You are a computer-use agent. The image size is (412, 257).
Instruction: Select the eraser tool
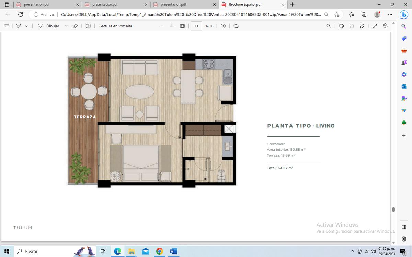[76, 26]
